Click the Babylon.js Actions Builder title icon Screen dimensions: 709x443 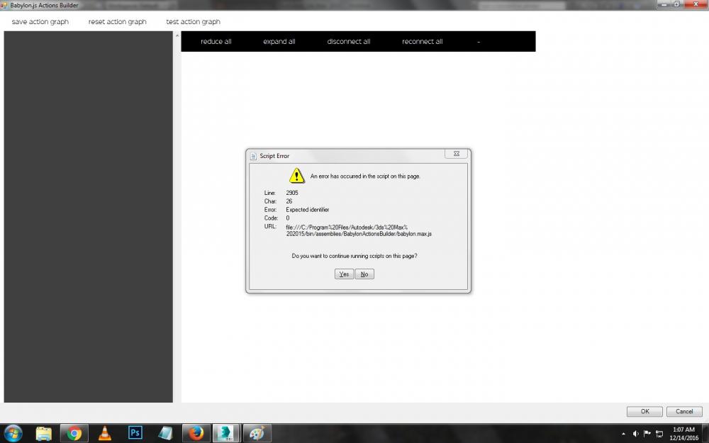click(x=4, y=5)
